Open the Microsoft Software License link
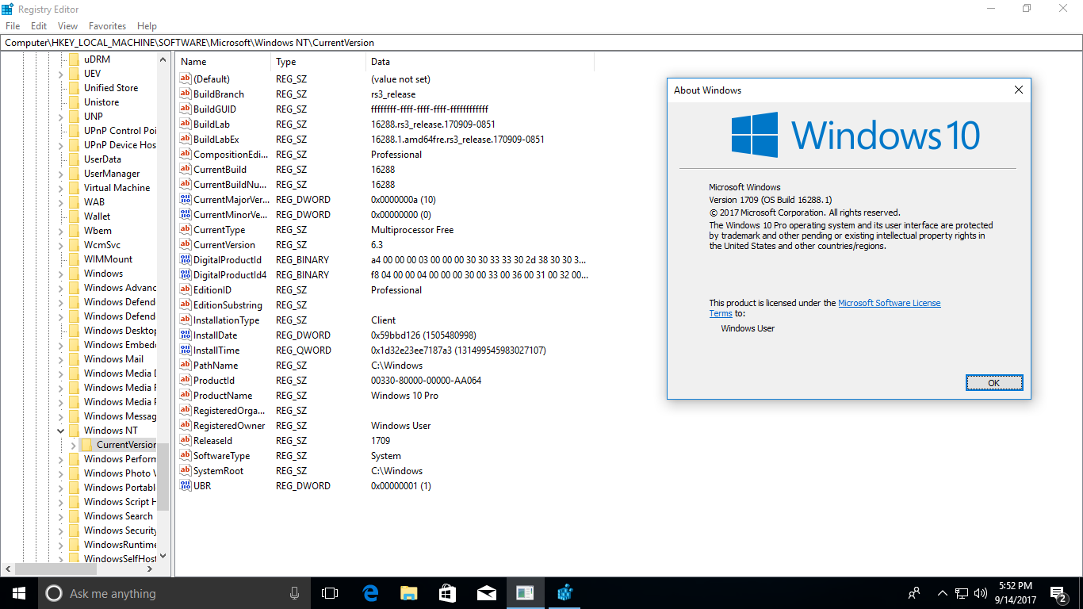The height and width of the screenshot is (609, 1083). [889, 303]
